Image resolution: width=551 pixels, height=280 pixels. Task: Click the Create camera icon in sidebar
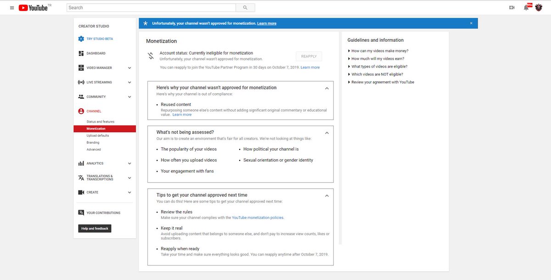(81, 192)
